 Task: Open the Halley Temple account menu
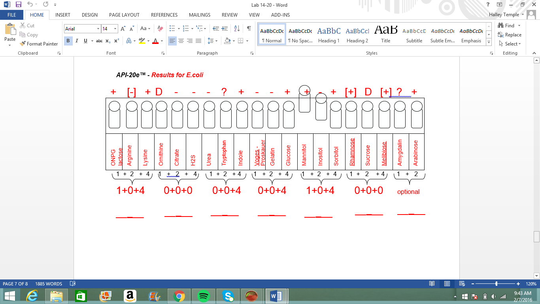[x=506, y=15]
